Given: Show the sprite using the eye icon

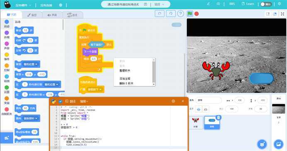Looking at the screenshot, I should pos(199,109).
